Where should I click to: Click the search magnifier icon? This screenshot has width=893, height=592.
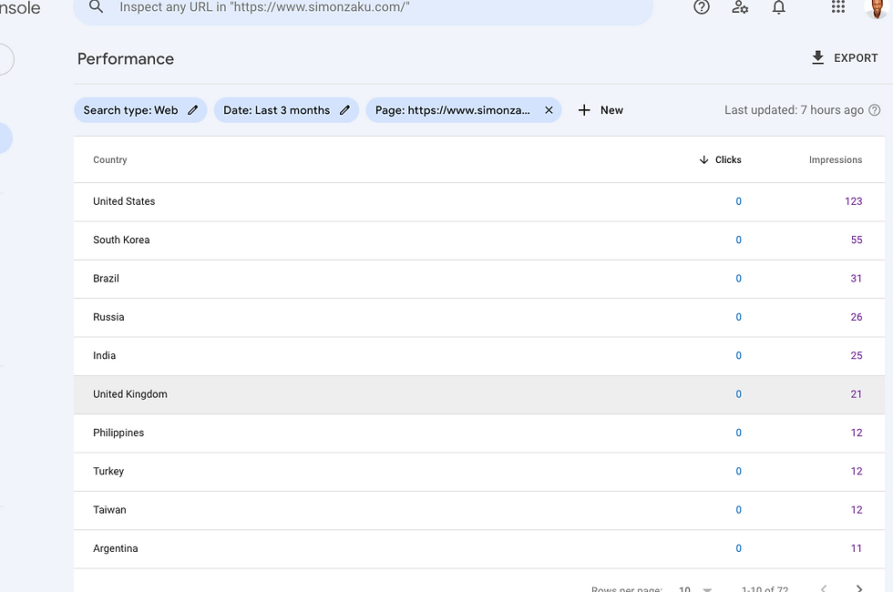pos(96,7)
